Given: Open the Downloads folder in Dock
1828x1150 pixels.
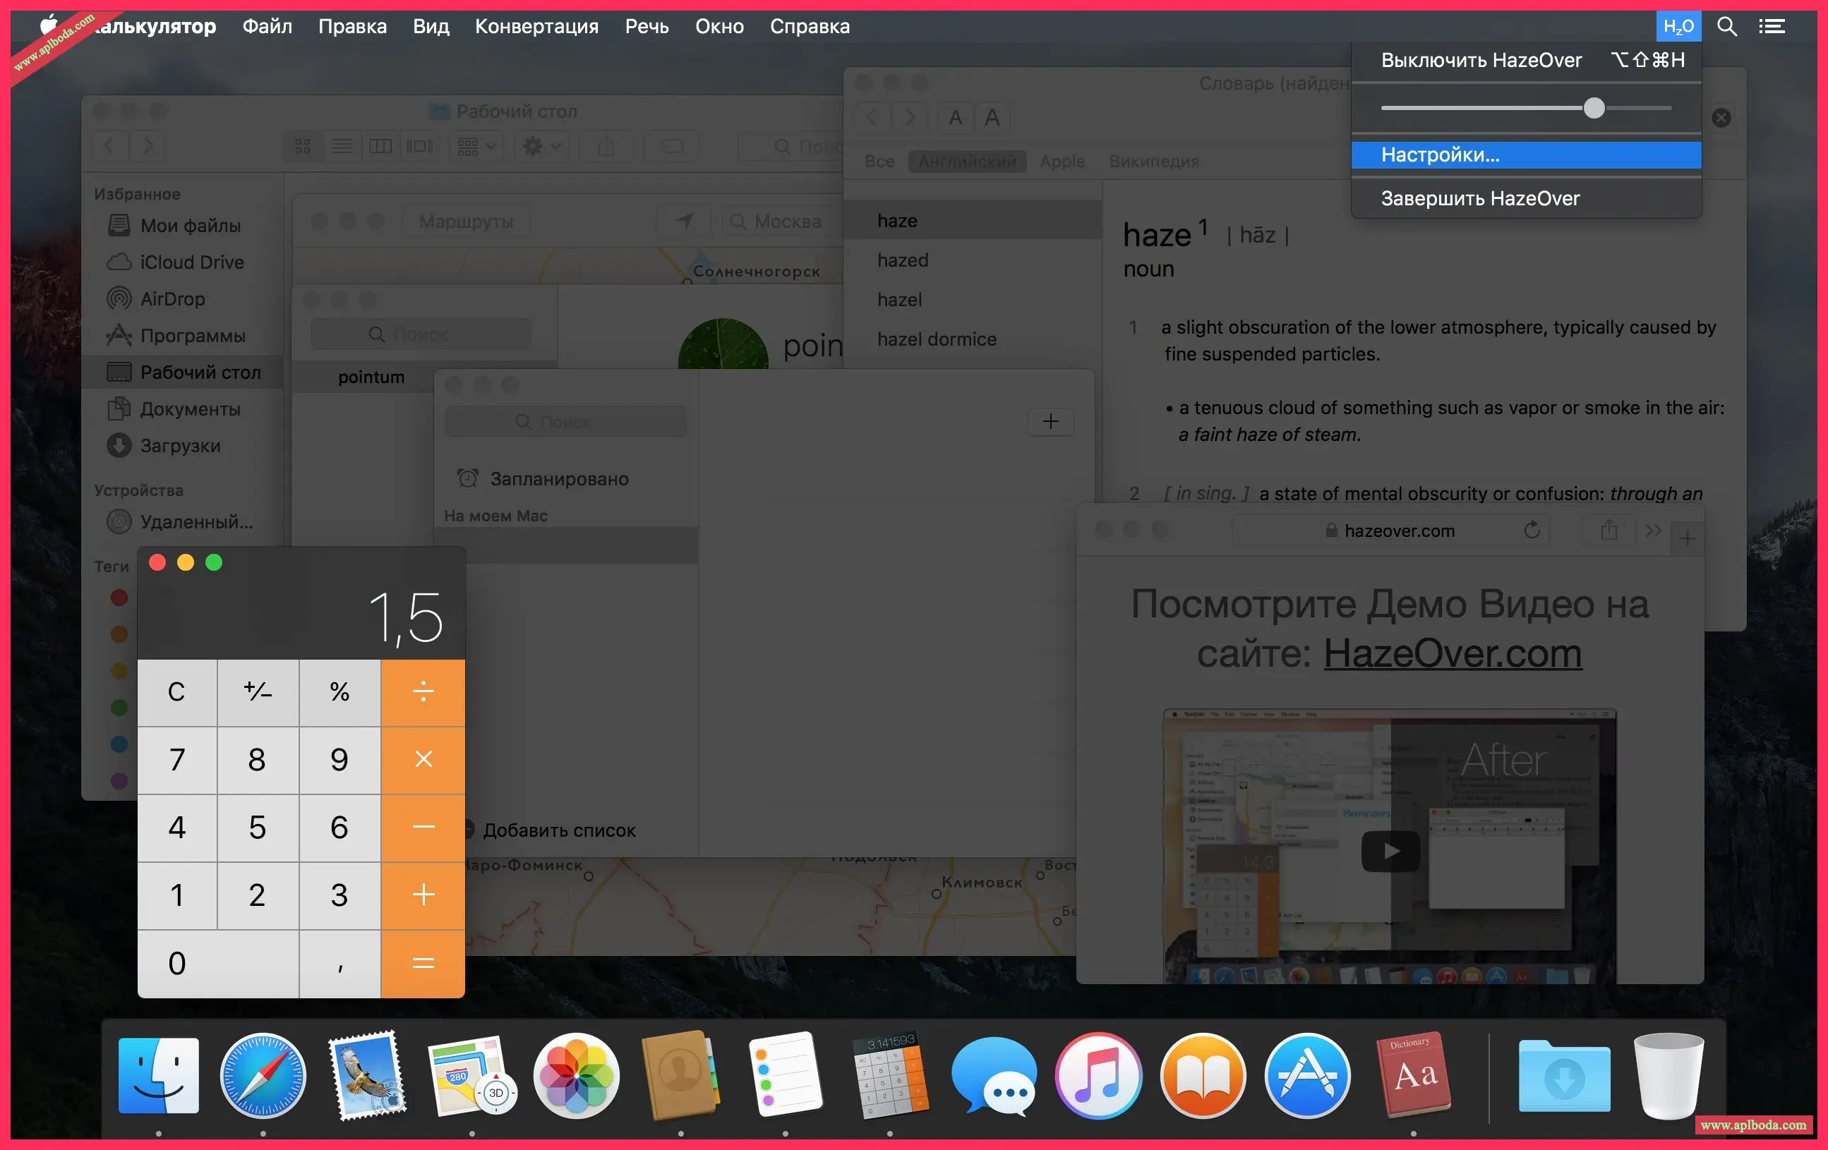Looking at the screenshot, I should [1564, 1076].
